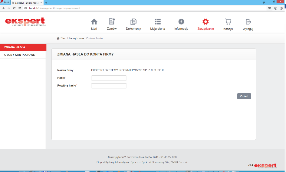Viewport: 286px width, 172px height.
Task: Click the ekspert logo in the header
Action: click(x=25, y=22)
